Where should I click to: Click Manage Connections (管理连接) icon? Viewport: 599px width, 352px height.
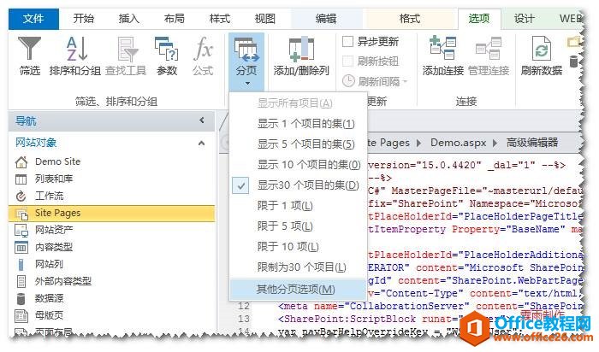pyautogui.click(x=489, y=48)
